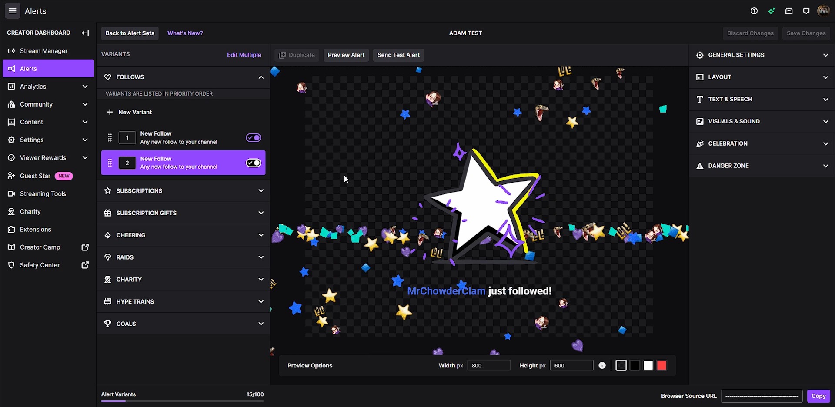Open the What's New? link

(x=185, y=33)
